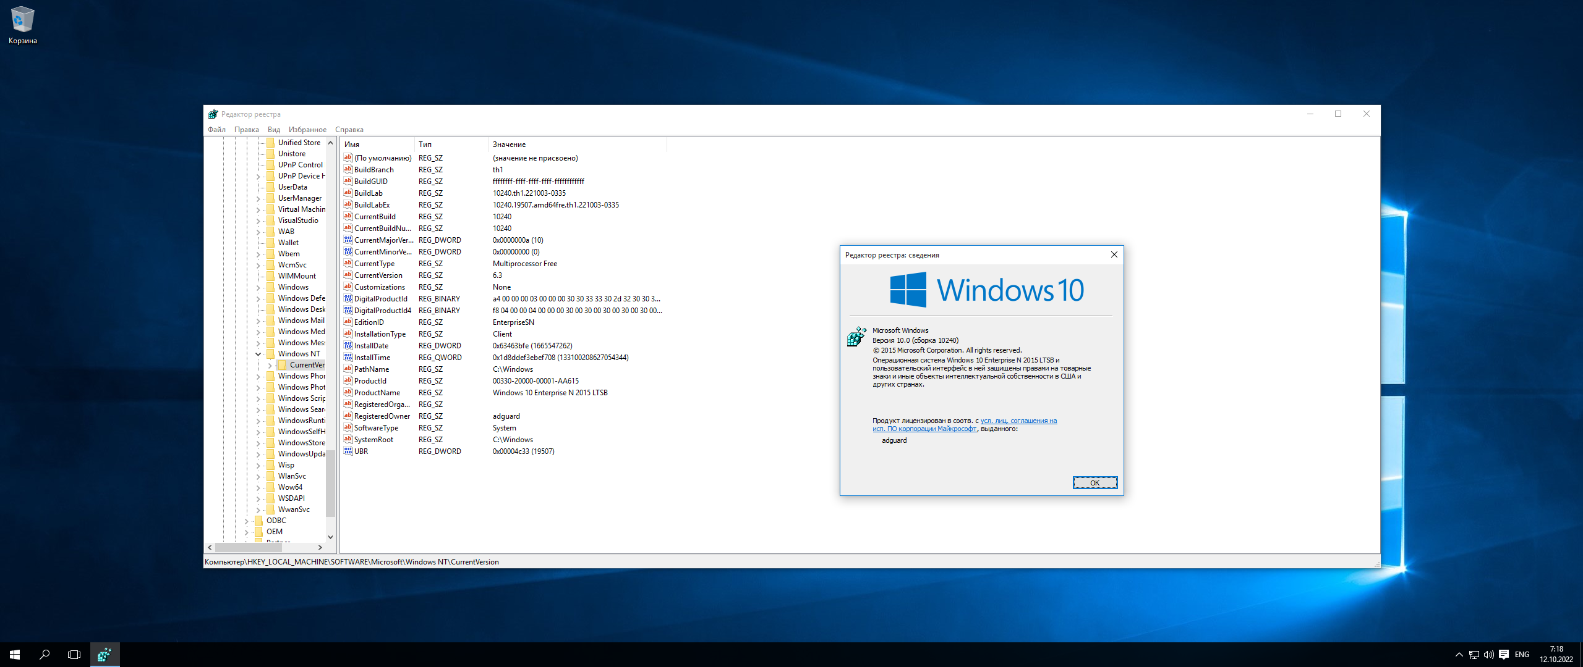Click the volume speaker tray icon
The height and width of the screenshot is (667, 1583).
1488,655
